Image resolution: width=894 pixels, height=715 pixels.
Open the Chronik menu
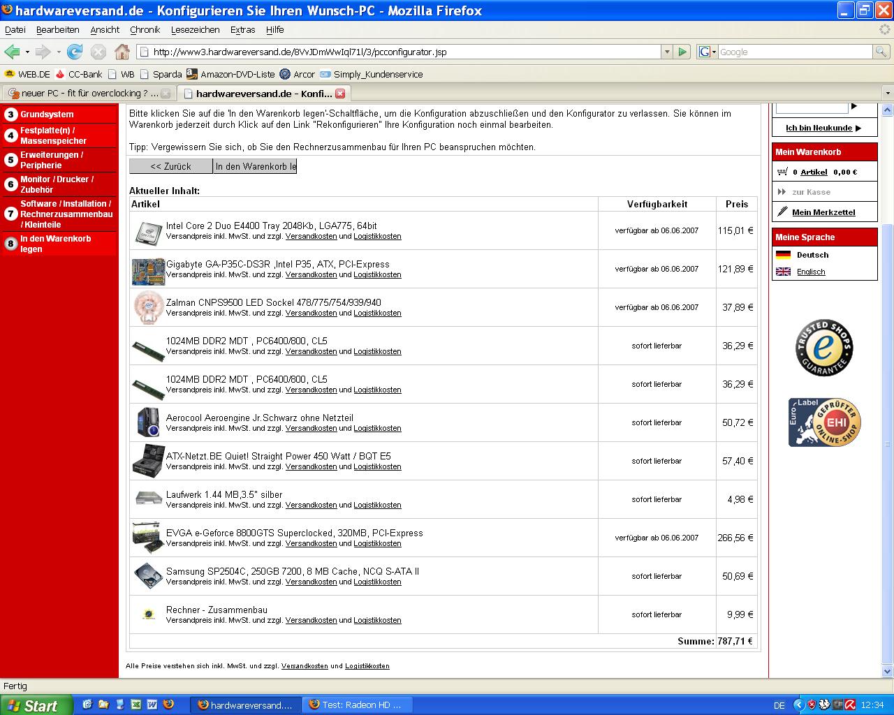click(145, 30)
